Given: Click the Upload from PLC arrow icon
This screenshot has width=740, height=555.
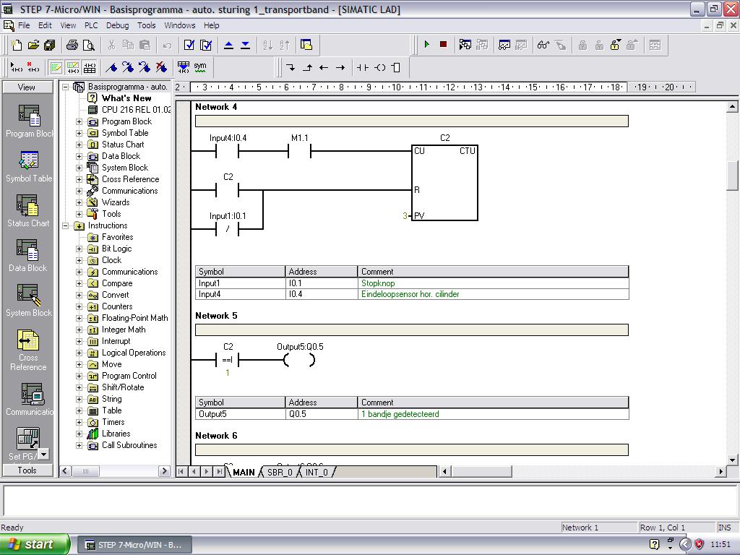Looking at the screenshot, I should (228, 45).
